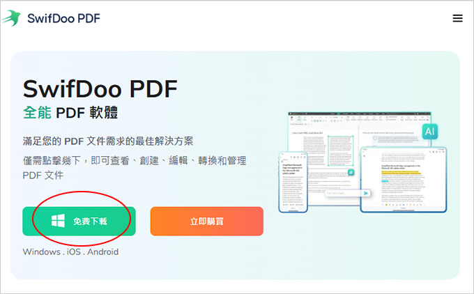
Task: Click the 僅需點擊幾下 description paragraph
Action: coord(135,168)
